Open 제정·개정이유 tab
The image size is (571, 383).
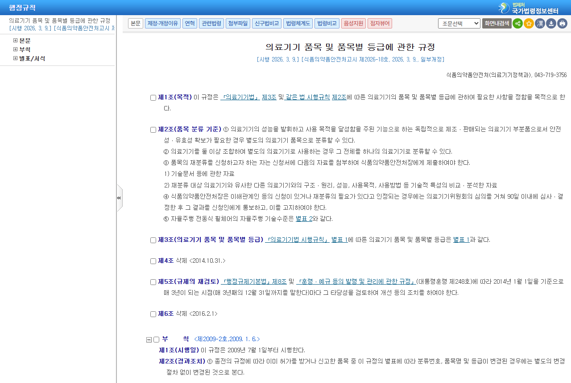pyautogui.click(x=163, y=23)
